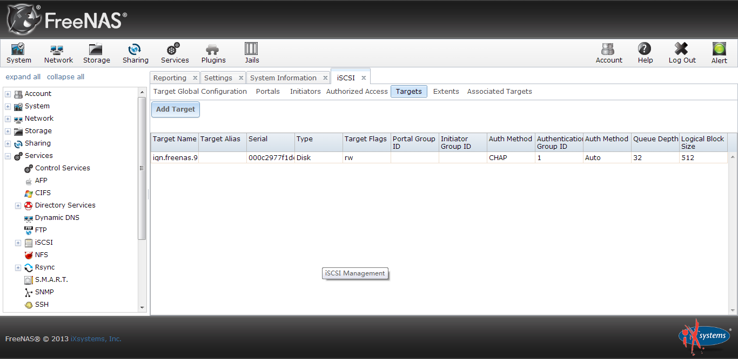
Task: Expand the Account tree node
Action: (x=8, y=94)
